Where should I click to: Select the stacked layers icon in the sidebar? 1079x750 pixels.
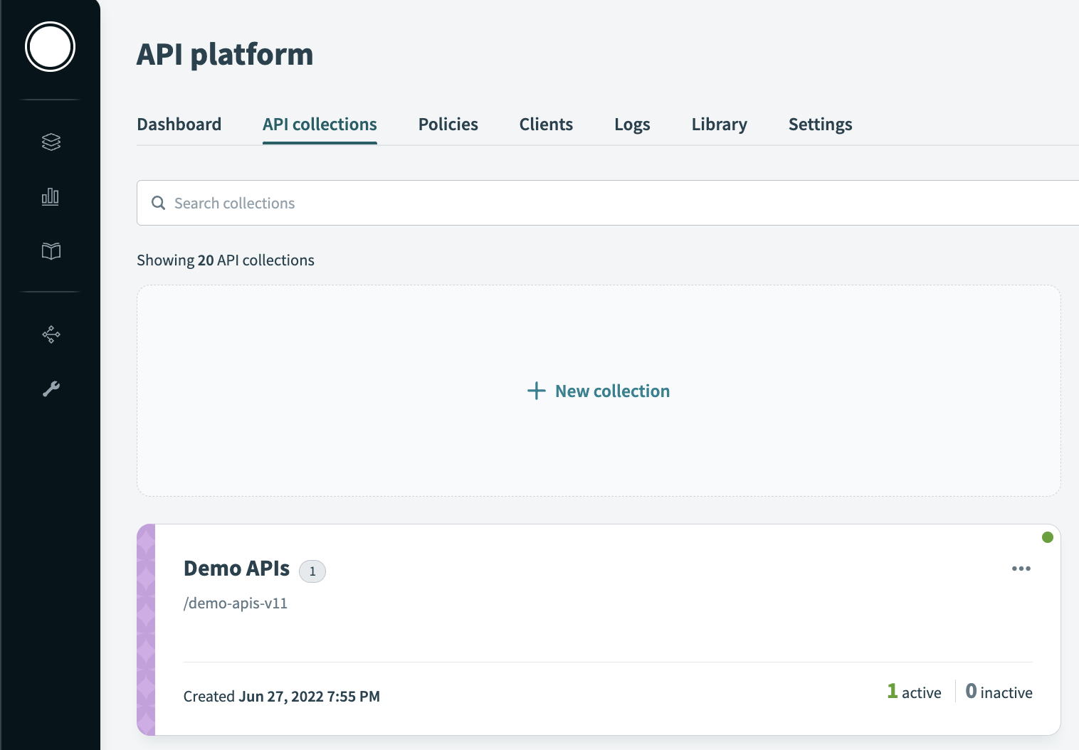[x=50, y=142]
